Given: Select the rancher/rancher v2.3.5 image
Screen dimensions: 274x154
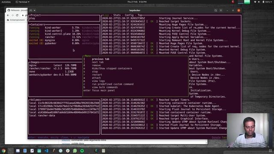Looking at the screenshot, I should click(x=53, y=68).
